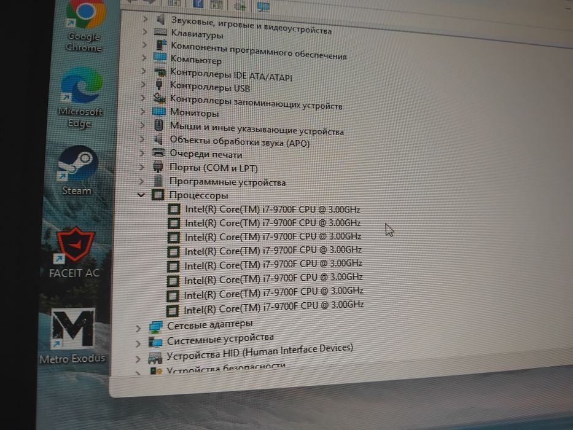Collapse the Процессоры node

pyautogui.click(x=141, y=195)
